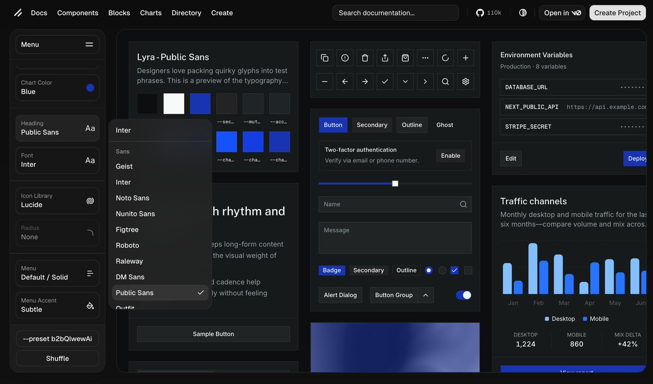Open the Chart Color Blue selector
The height and width of the screenshot is (384, 653).
tap(58, 88)
